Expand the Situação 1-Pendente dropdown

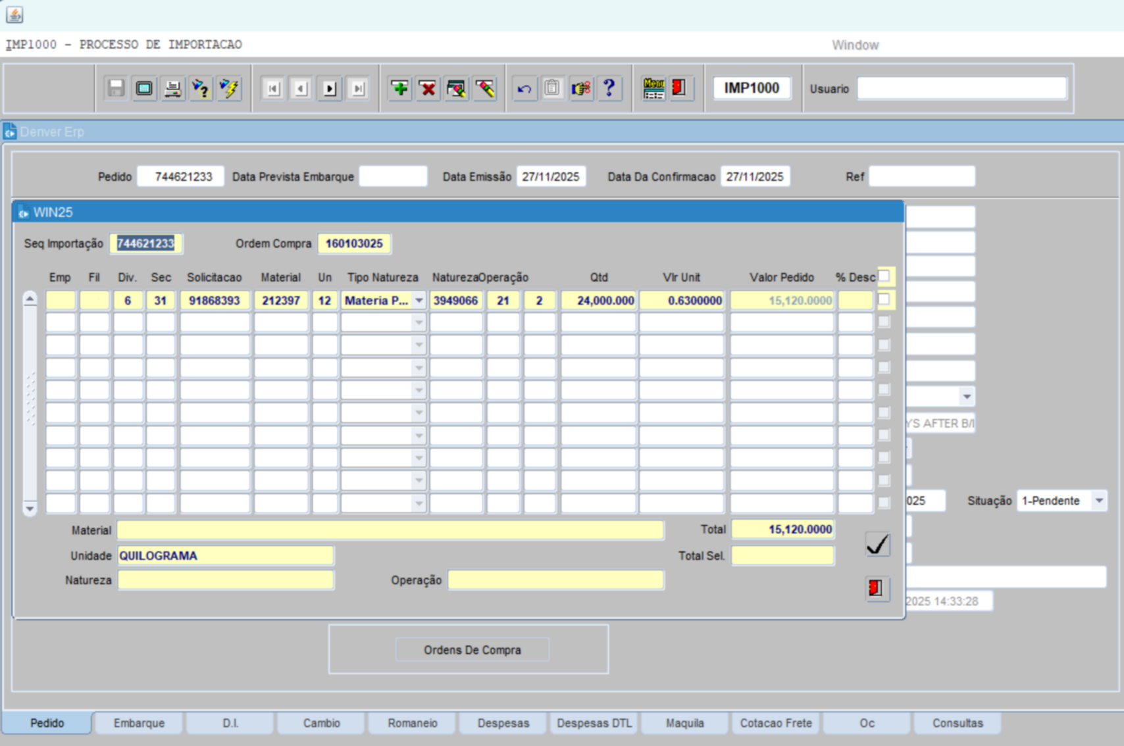click(1098, 501)
